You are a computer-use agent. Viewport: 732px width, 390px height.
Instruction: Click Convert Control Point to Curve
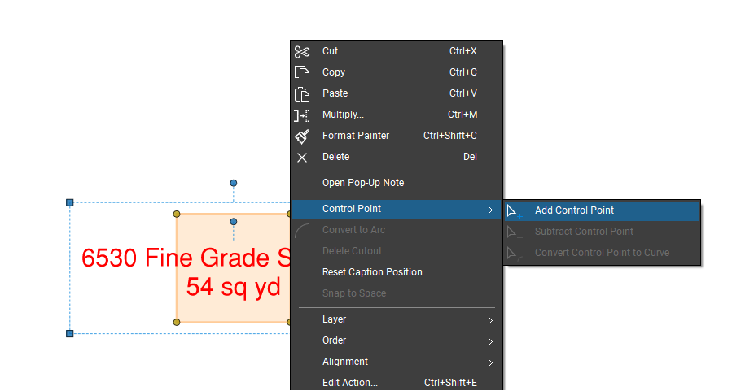(602, 253)
